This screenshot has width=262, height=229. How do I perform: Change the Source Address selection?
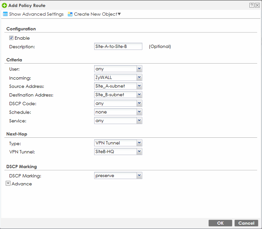coord(118,86)
